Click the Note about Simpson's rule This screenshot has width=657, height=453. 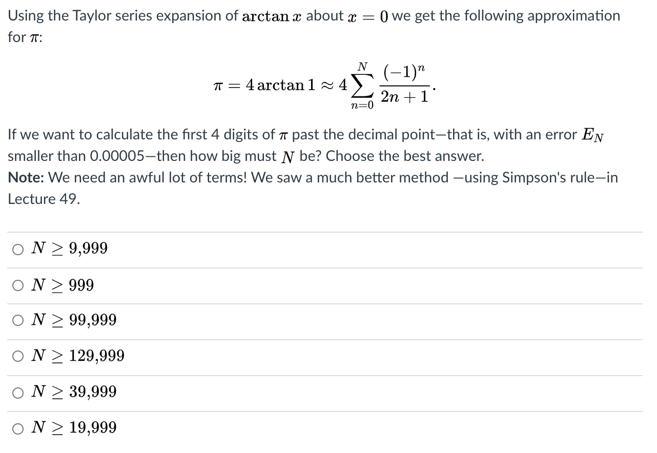click(313, 177)
